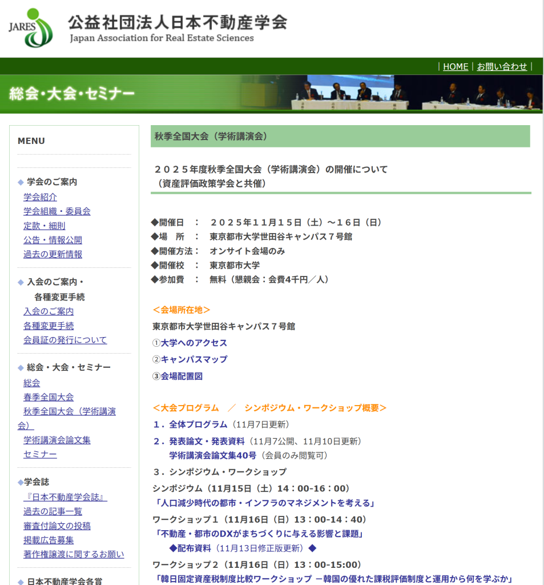Open 会場配置図 venue layout

pyautogui.click(x=182, y=376)
